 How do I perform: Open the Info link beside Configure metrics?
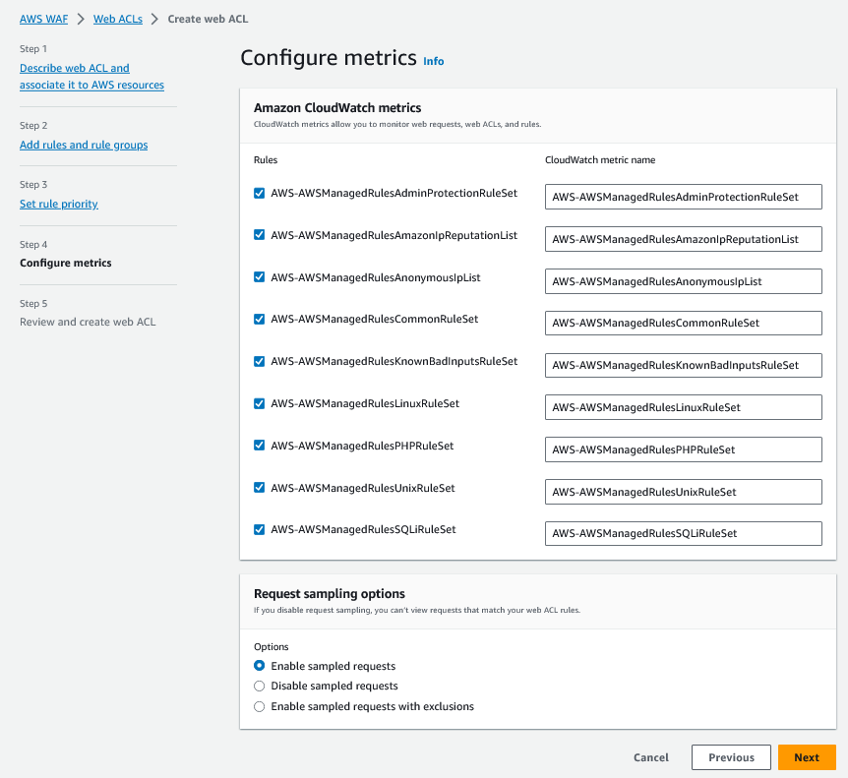(x=433, y=61)
